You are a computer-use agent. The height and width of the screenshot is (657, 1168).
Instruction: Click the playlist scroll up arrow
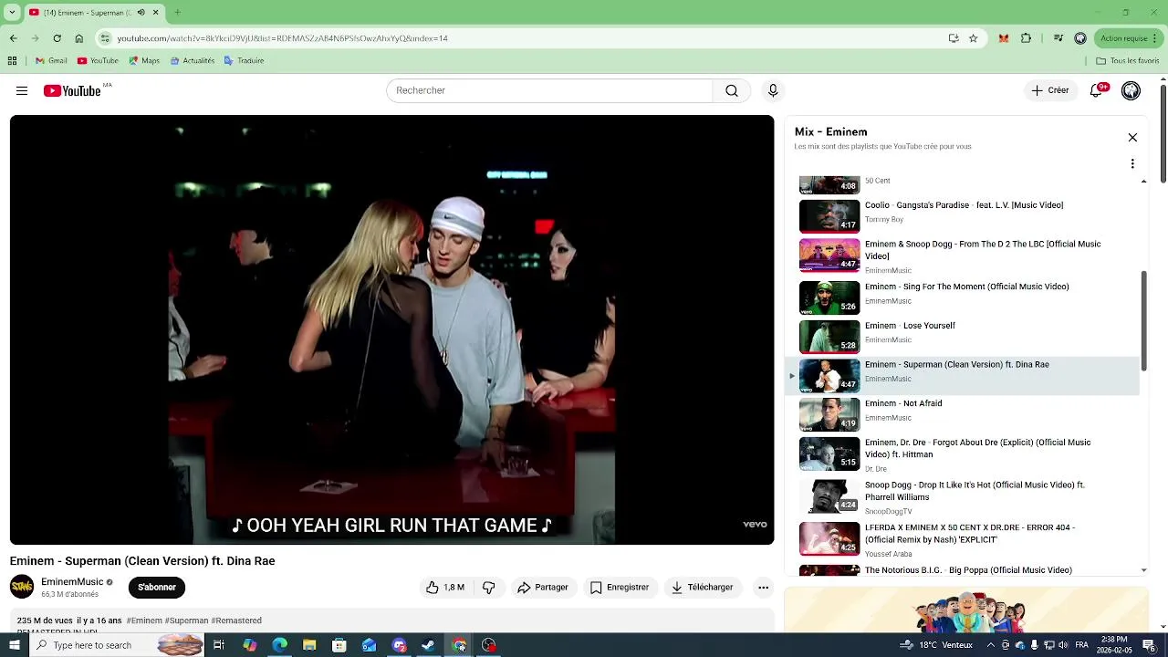[1144, 181]
